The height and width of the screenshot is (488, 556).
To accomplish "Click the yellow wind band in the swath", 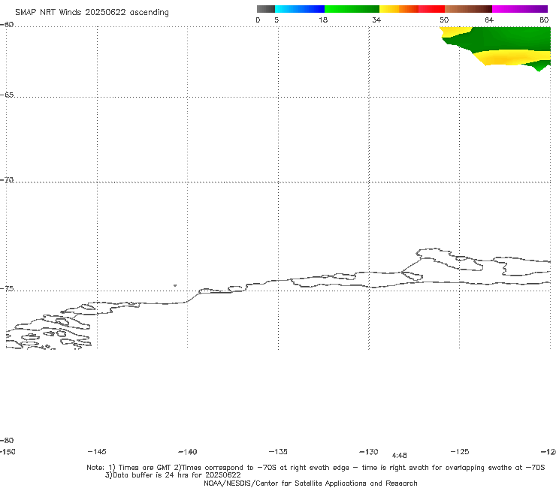I will point(511,57).
